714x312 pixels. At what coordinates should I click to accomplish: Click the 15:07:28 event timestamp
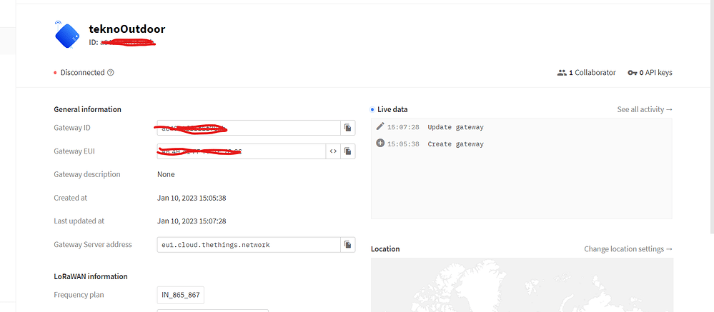(x=403, y=127)
